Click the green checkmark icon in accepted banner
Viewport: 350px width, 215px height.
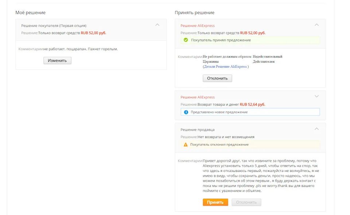coord(186,40)
